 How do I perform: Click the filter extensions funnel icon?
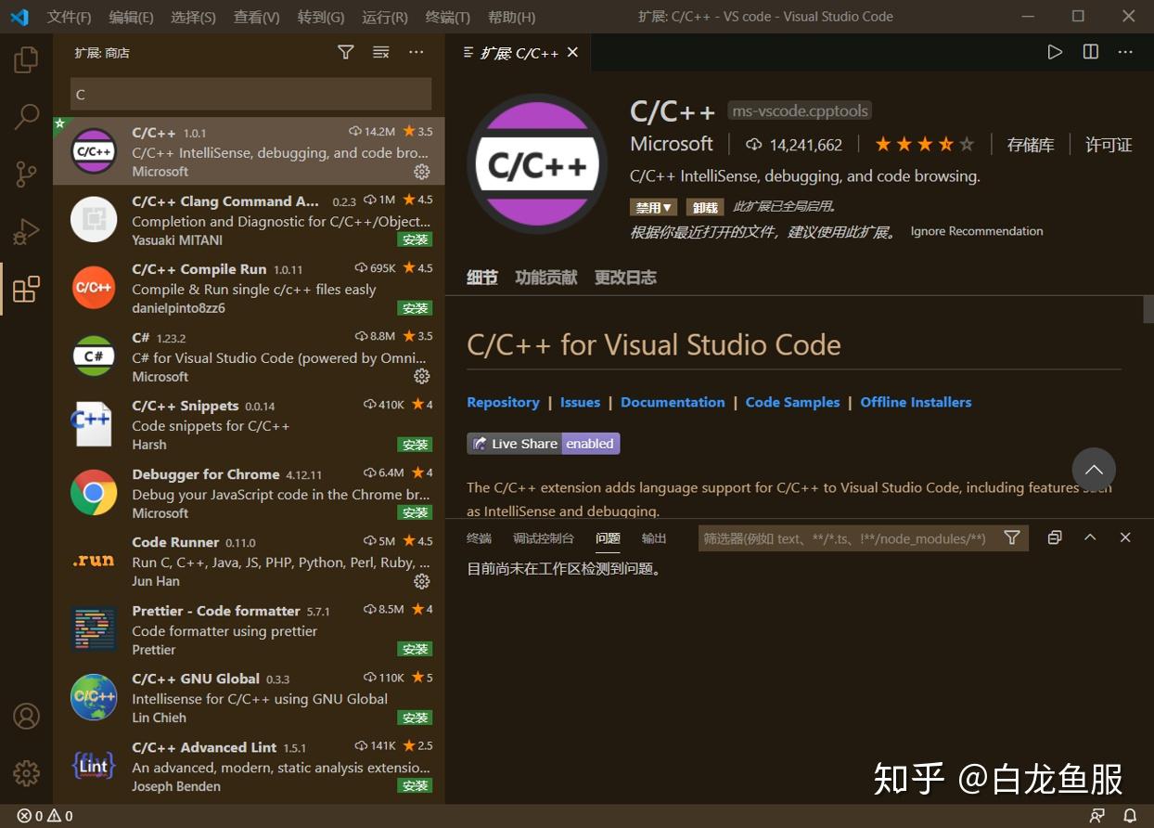point(345,52)
